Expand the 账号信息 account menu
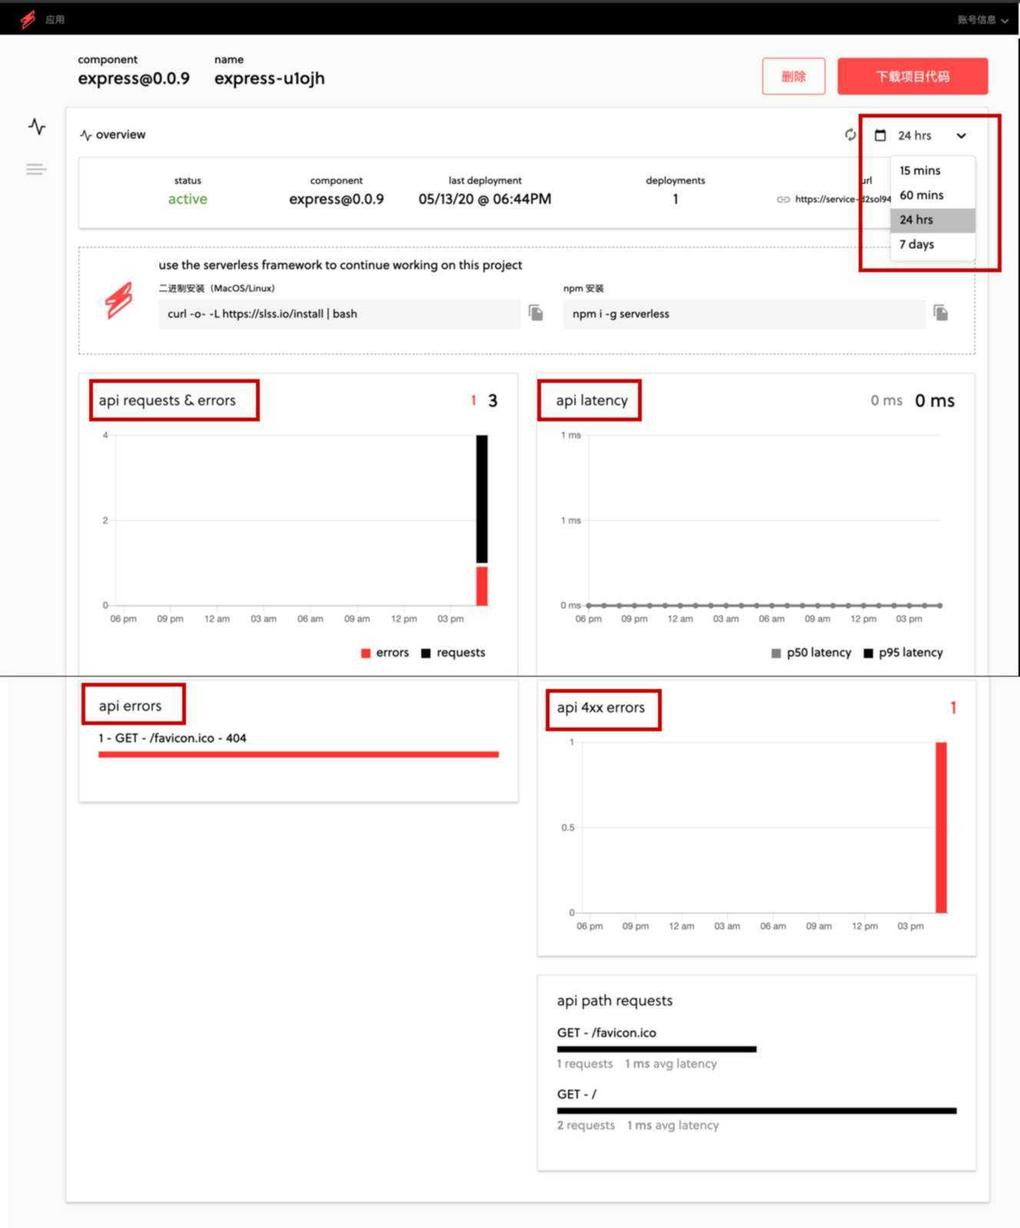This screenshot has height=1228, width=1020. pyautogui.click(x=983, y=20)
